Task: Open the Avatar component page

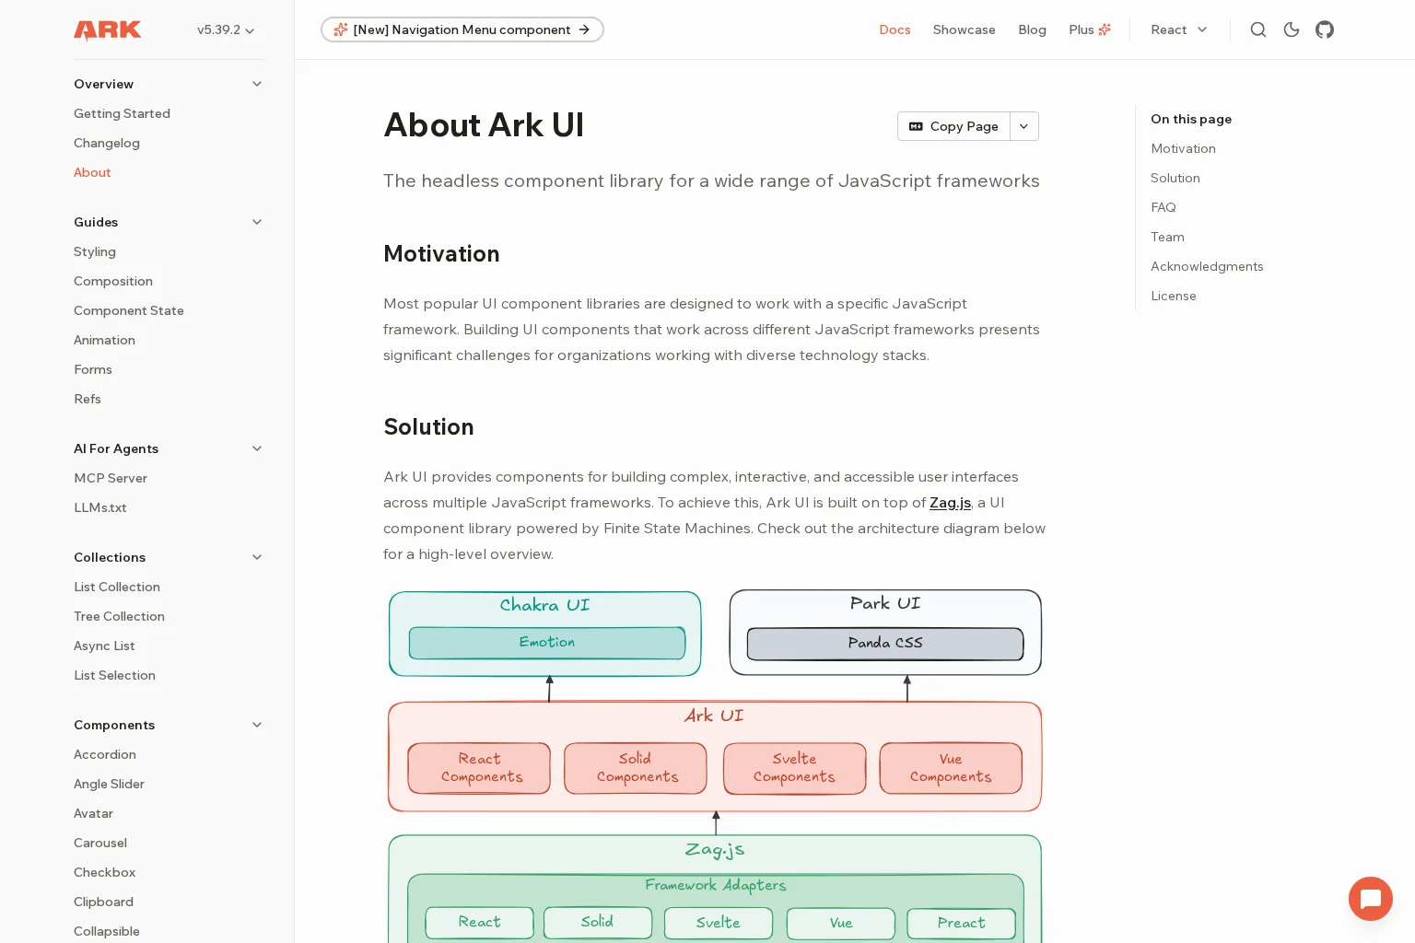Action: [93, 813]
